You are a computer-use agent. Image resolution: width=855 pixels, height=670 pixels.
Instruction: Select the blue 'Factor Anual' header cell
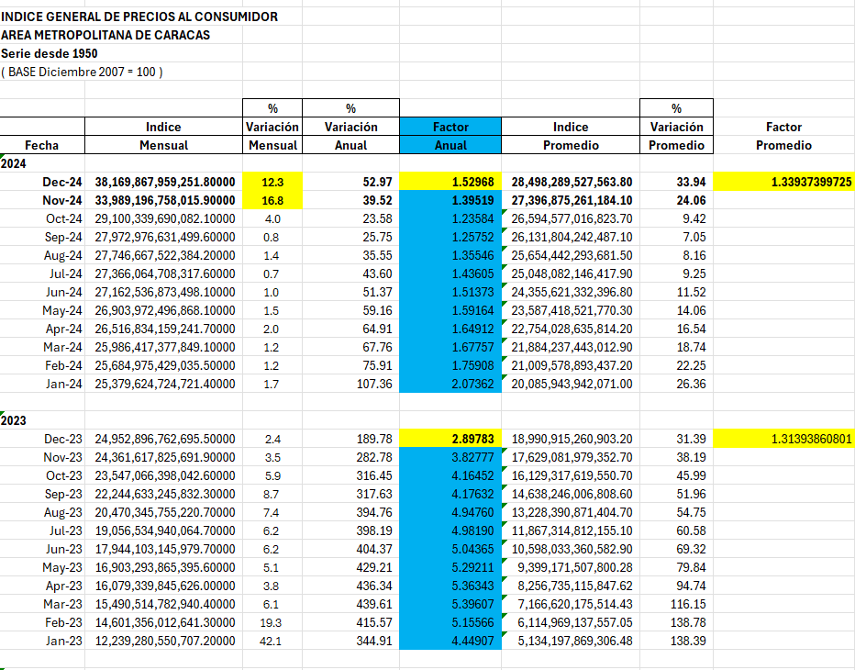[x=450, y=136]
